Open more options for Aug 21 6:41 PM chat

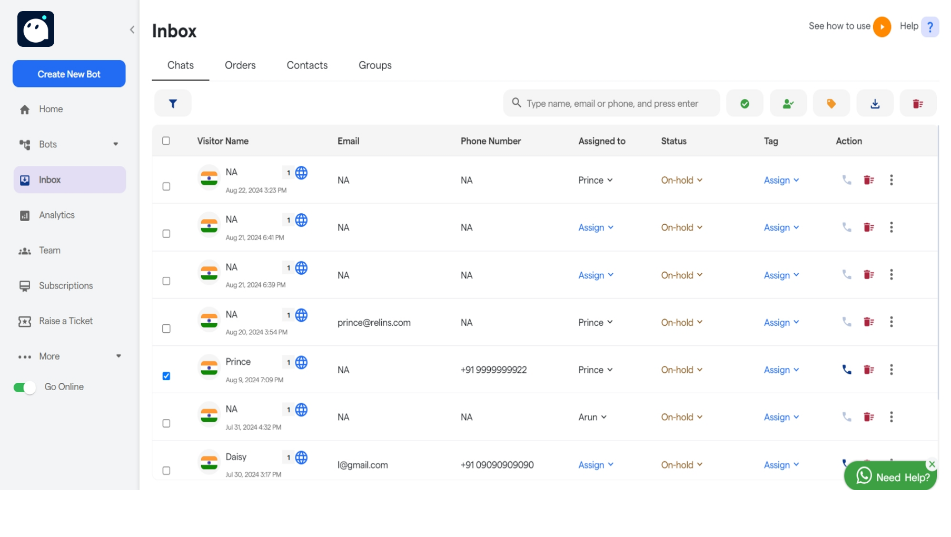(x=891, y=227)
